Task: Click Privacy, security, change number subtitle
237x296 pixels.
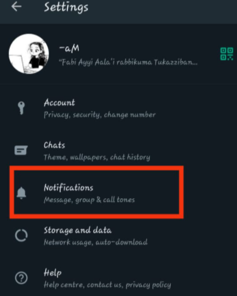Action: tap(100, 115)
